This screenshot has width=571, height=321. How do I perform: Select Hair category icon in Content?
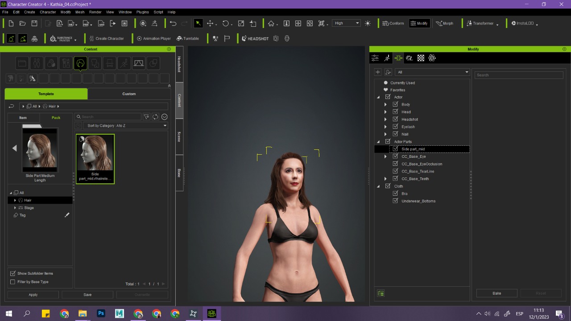coord(80,63)
